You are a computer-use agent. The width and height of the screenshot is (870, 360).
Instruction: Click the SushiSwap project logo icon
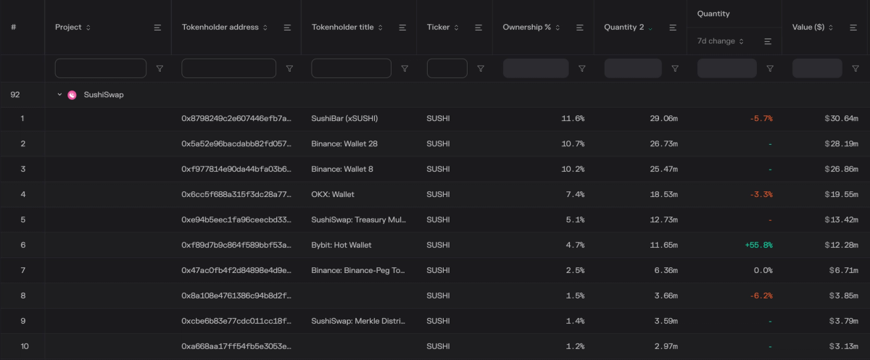(x=72, y=95)
